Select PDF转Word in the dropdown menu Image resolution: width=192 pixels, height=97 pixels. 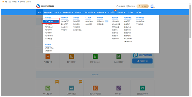(51, 21)
